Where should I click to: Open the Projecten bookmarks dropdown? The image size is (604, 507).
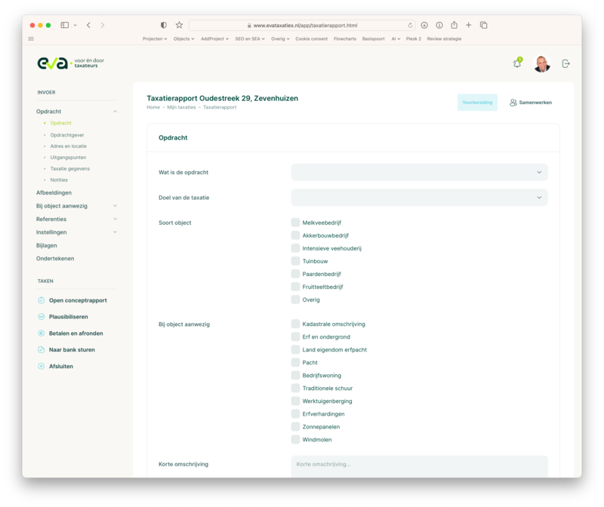click(x=155, y=39)
